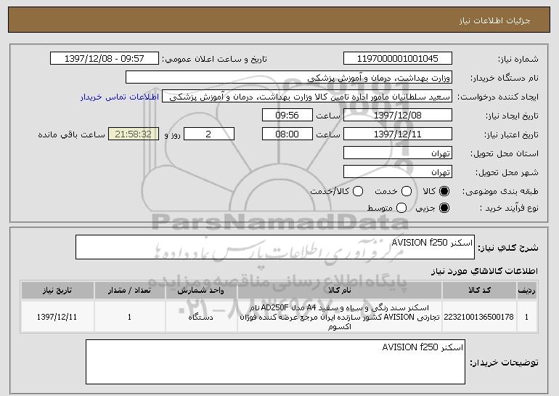Click remaining days field showing 2
The height and width of the screenshot is (396, 559).
pos(209,134)
